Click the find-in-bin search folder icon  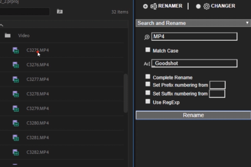tap(59, 12)
